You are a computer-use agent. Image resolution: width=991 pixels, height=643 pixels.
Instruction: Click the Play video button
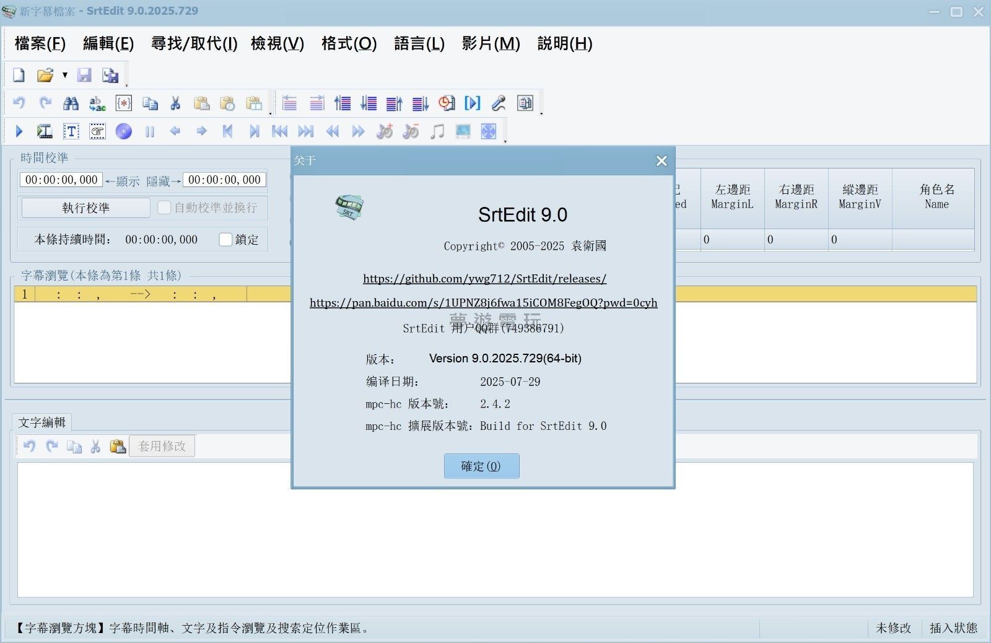(x=19, y=131)
